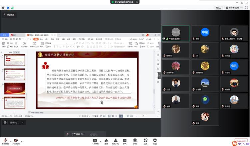Open the Chat panel

125,141
